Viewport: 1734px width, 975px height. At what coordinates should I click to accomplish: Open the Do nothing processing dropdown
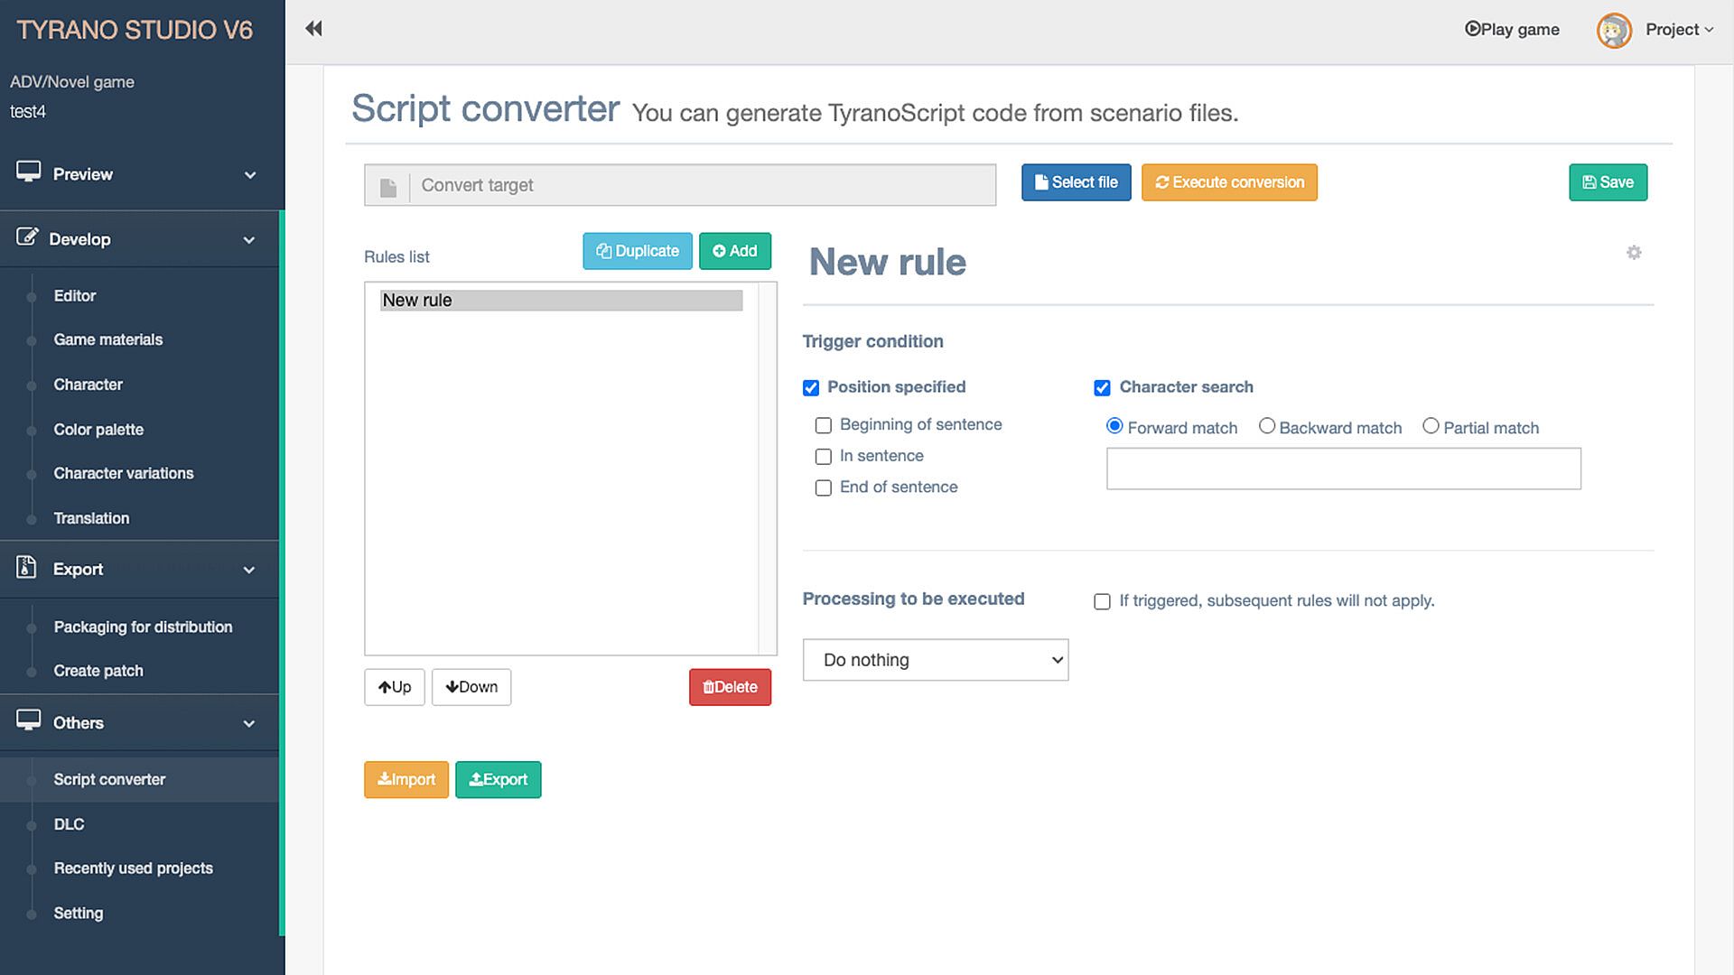pyautogui.click(x=935, y=660)
